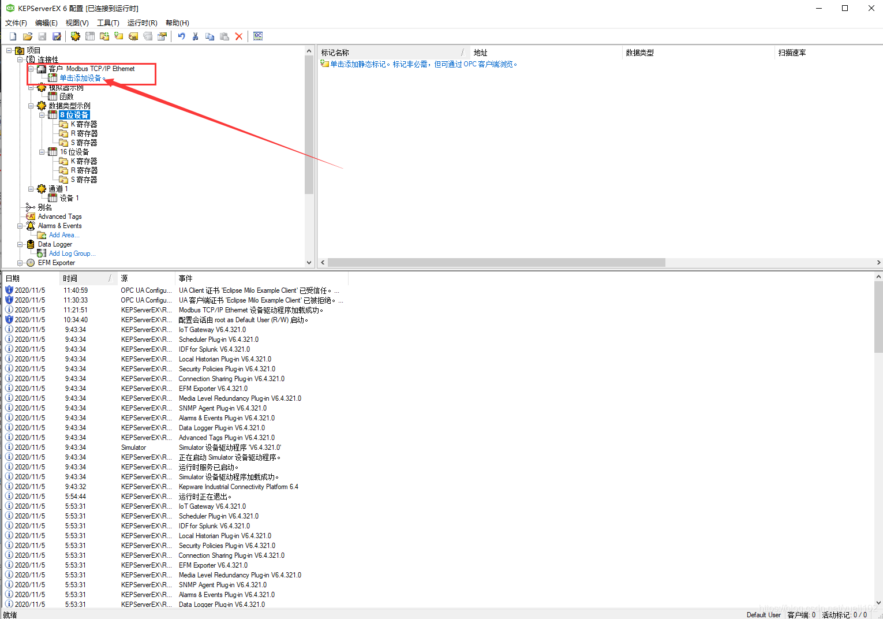Click the event log vertical scrollbar thumb
The image size is (883, 619).
pyautogui.click(x=878, y=316)
